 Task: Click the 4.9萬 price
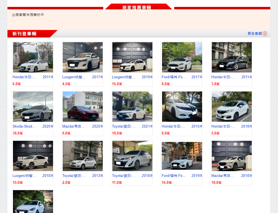[66, 84]
